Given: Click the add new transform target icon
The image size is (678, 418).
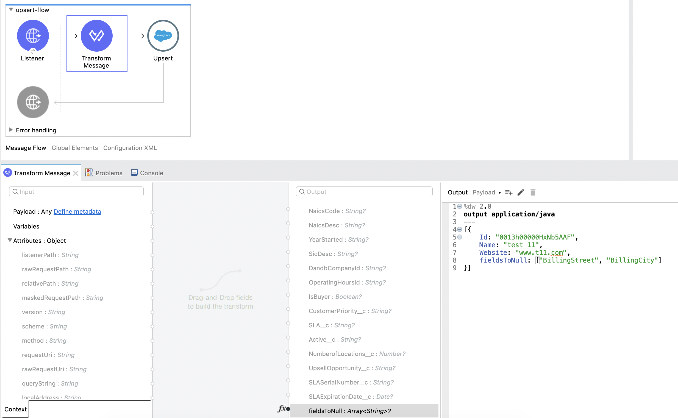Looking at the screenshot, I should click(x=508, y=192).
